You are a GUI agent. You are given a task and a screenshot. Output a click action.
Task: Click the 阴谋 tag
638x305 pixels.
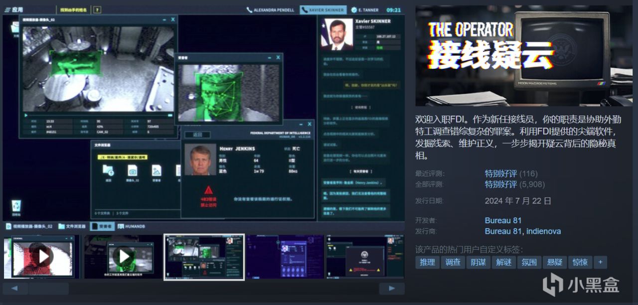pos(478,262)
